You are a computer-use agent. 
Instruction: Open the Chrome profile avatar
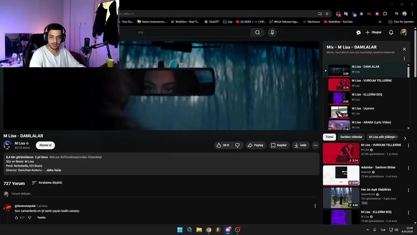coord(404,14)
